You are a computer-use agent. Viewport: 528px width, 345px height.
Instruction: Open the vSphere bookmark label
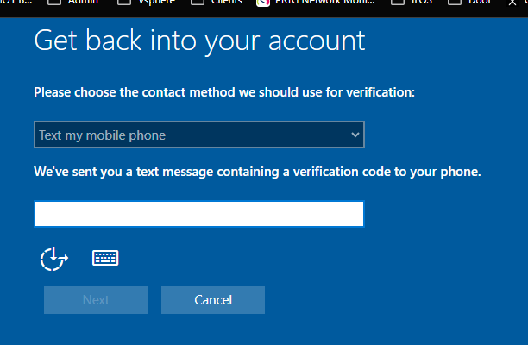(156, 2)
